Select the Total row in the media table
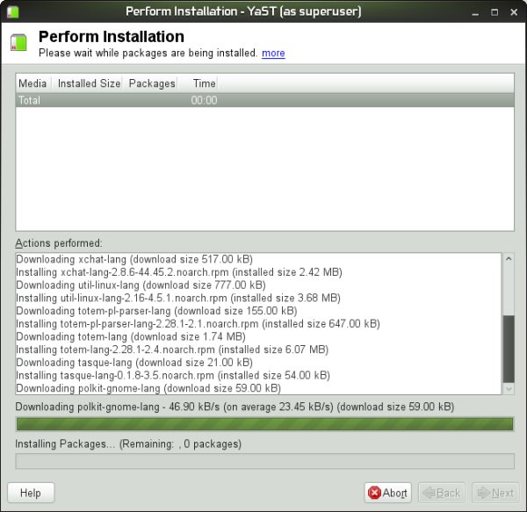The image size is (527, 512). click(265, 100)
